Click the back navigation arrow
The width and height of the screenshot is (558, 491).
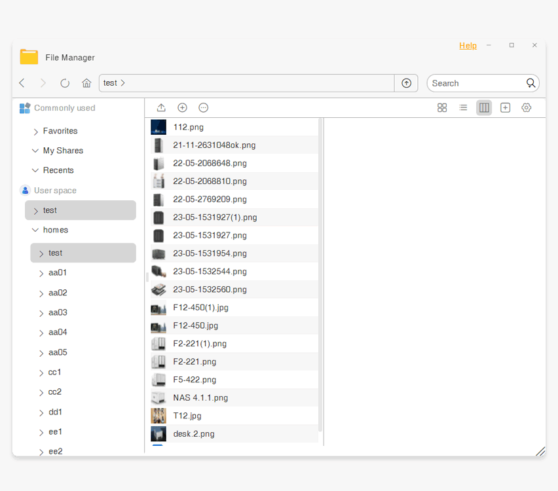pyautogui.click(x=22, y=83)
